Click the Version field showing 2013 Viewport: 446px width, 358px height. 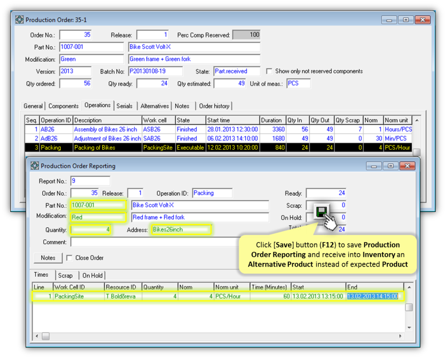coord(76,71)
